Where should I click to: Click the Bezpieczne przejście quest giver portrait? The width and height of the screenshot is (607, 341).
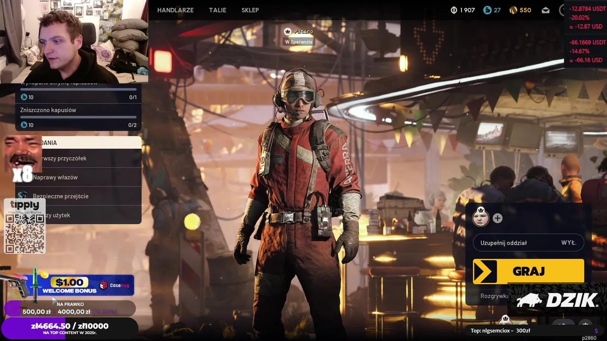(x=22, y=196)
